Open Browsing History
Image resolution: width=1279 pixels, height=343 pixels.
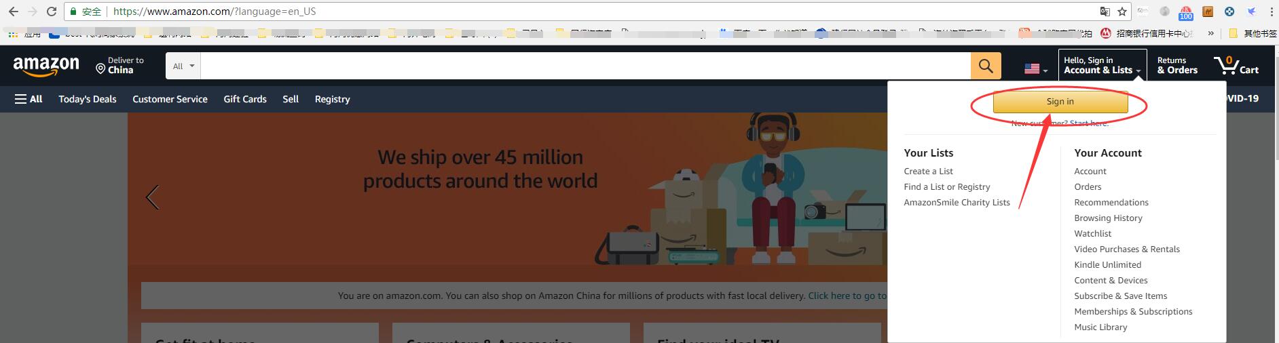[x=1108, y=218]
